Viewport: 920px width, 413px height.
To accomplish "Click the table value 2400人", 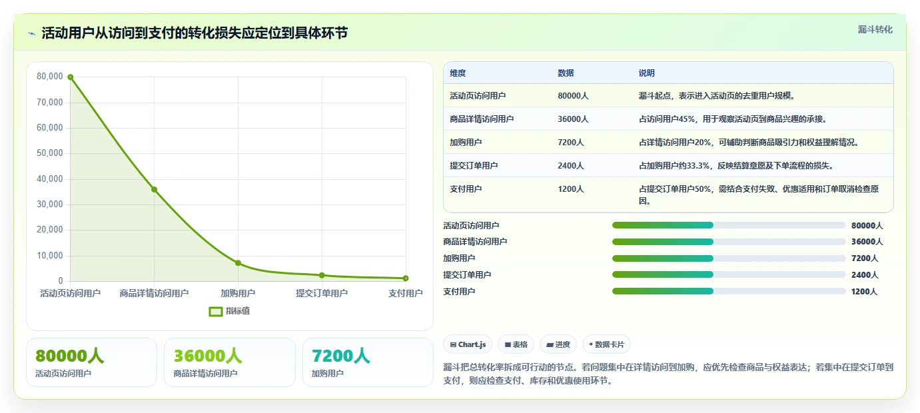I will pos(571,166).
